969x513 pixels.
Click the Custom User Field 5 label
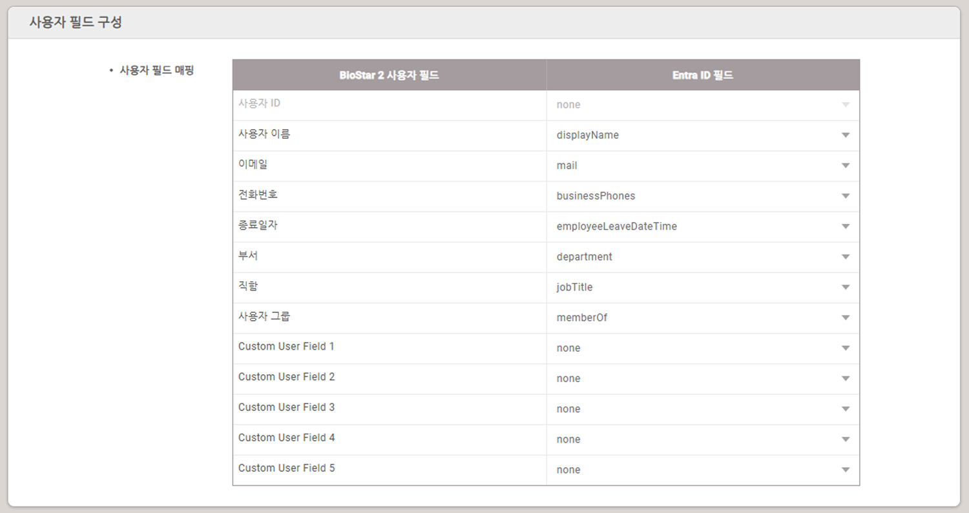pos(286,468)
